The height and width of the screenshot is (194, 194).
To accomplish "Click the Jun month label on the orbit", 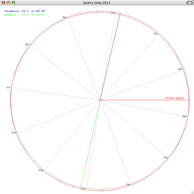I will [x=128, y=185].
